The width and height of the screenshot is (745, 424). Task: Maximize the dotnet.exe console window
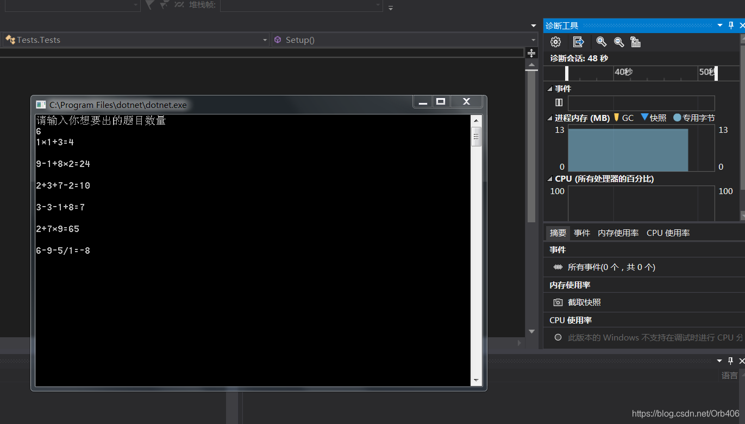(x=441, y=101)
